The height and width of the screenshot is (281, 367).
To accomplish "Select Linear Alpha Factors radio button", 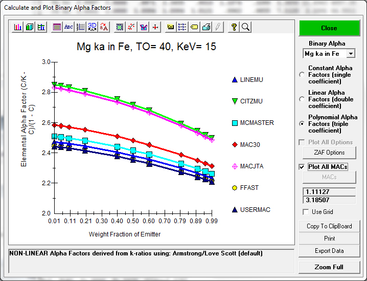I will point(302,99).
